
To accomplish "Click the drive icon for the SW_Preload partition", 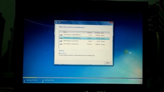I will coord(61,38).
